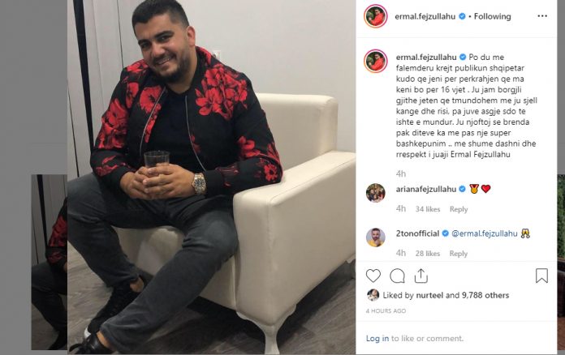The width and height of the screenshot is (565, 355).
Task: Open the three-dot more options menu
Action: coord(542,16)
